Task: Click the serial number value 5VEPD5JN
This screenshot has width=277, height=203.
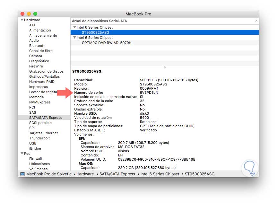Action: click(x=149, y=93)
